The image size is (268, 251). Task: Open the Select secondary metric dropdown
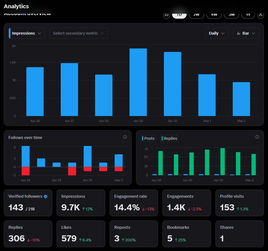pos(79,33)
